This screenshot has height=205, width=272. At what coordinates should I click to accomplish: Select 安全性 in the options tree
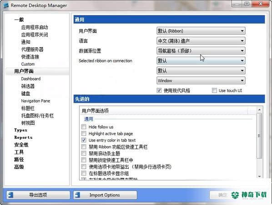tap(21, 145)
